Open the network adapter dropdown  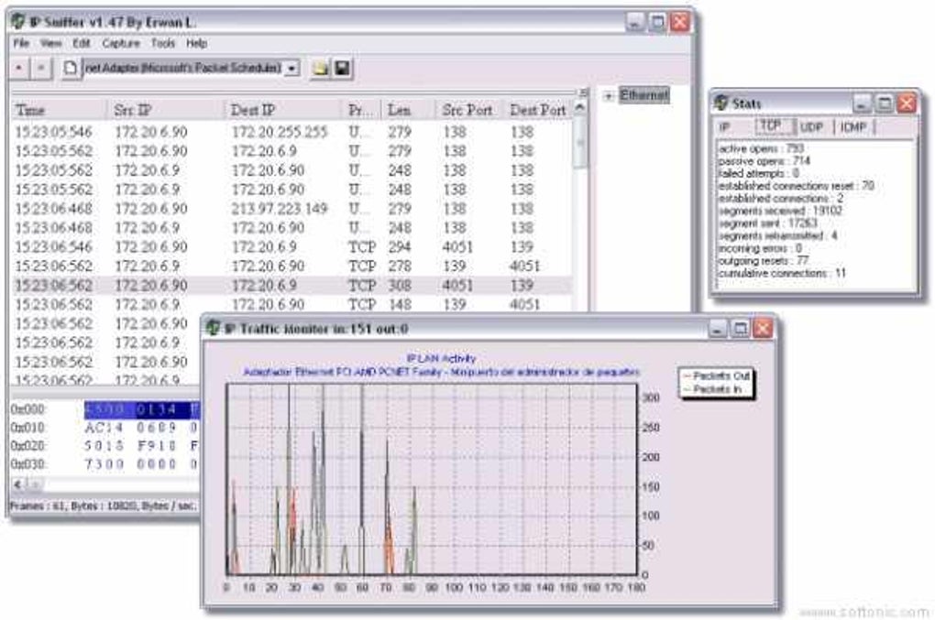coord(291,69)
